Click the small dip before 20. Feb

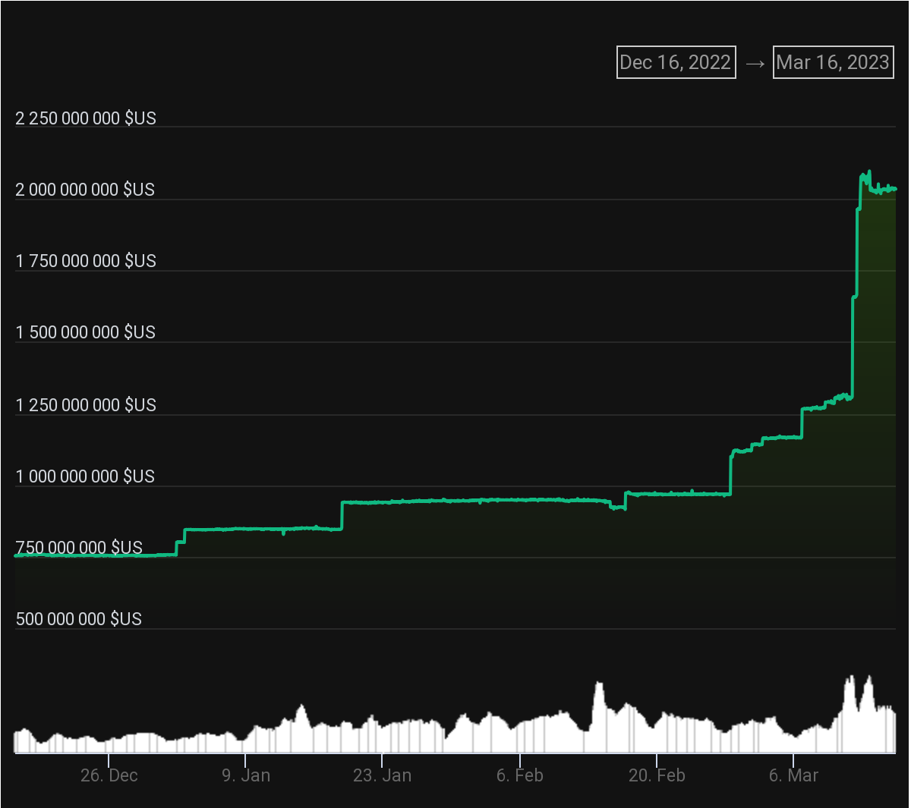[x=618, y=508]
